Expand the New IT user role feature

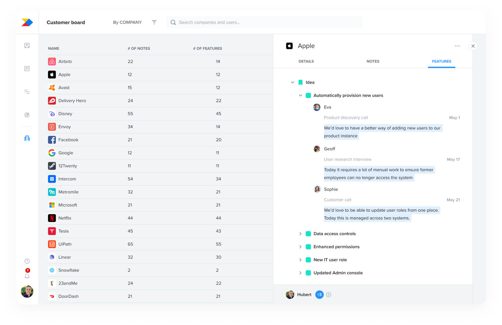click(300, 260)
